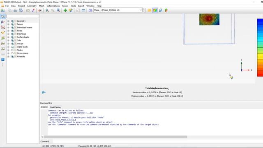The image size is (263, 148).
Task: Expand the Surface loads tree node
Action: coord(8,37)
